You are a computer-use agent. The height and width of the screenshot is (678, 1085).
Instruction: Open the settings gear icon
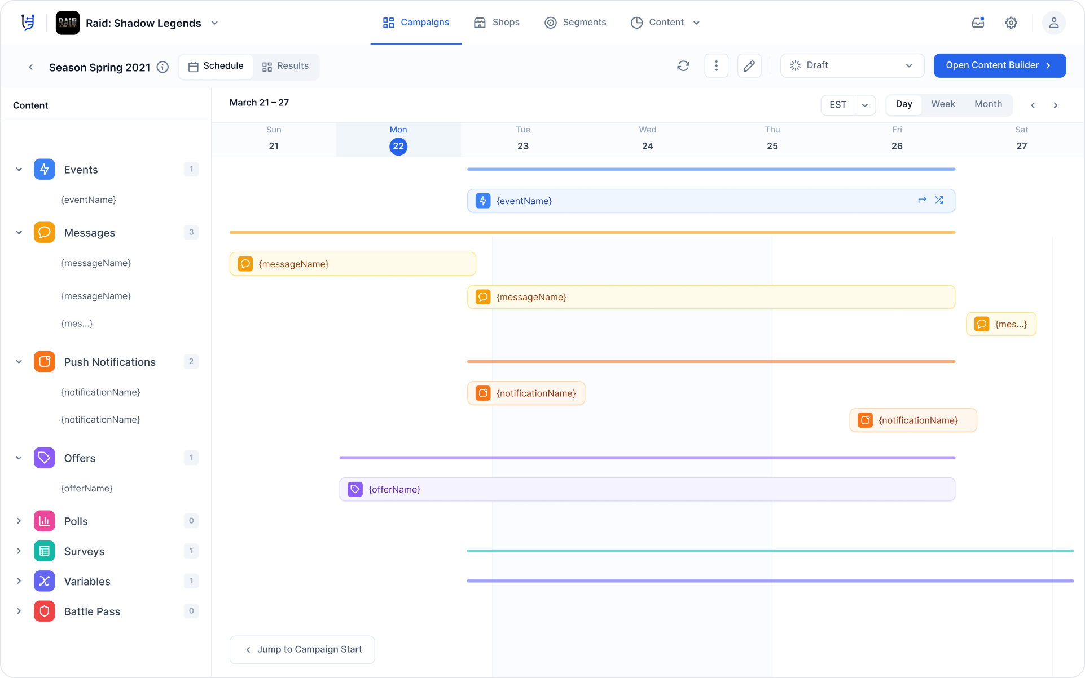pos(1011,23)
